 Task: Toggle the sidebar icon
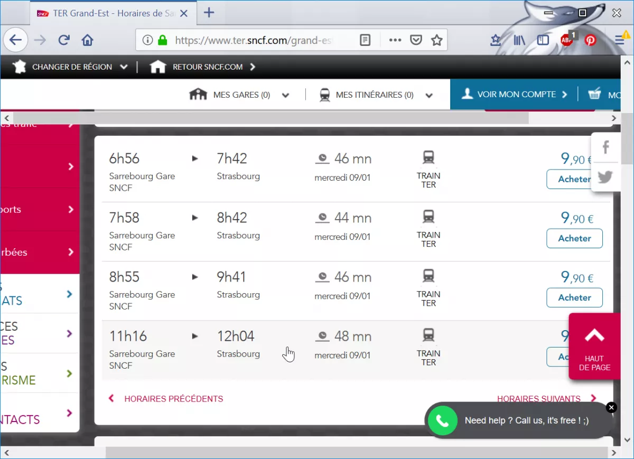[543, 40]
